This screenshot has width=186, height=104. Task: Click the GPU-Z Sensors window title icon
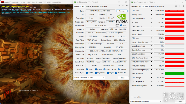coord(132,2)
